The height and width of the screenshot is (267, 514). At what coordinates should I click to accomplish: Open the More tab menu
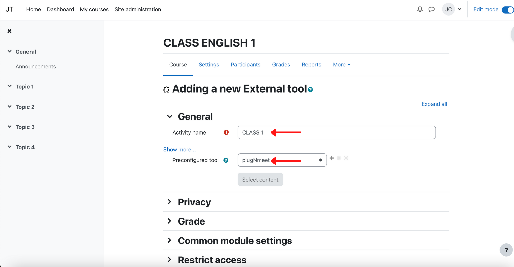[x=341, y=65]
